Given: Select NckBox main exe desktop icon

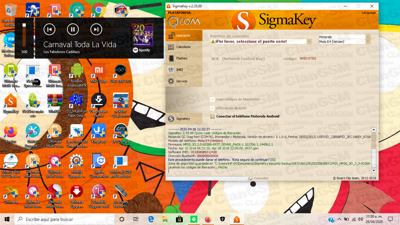Looking at the screenshot, I should click(x=33, y=105).
